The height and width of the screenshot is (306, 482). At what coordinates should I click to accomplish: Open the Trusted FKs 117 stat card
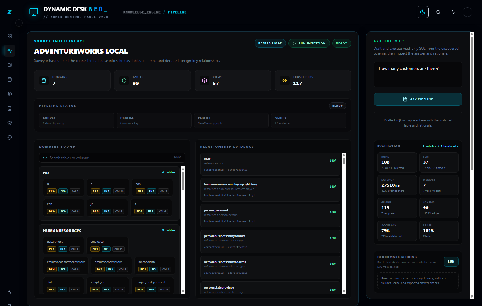click(x=313, y=80)
